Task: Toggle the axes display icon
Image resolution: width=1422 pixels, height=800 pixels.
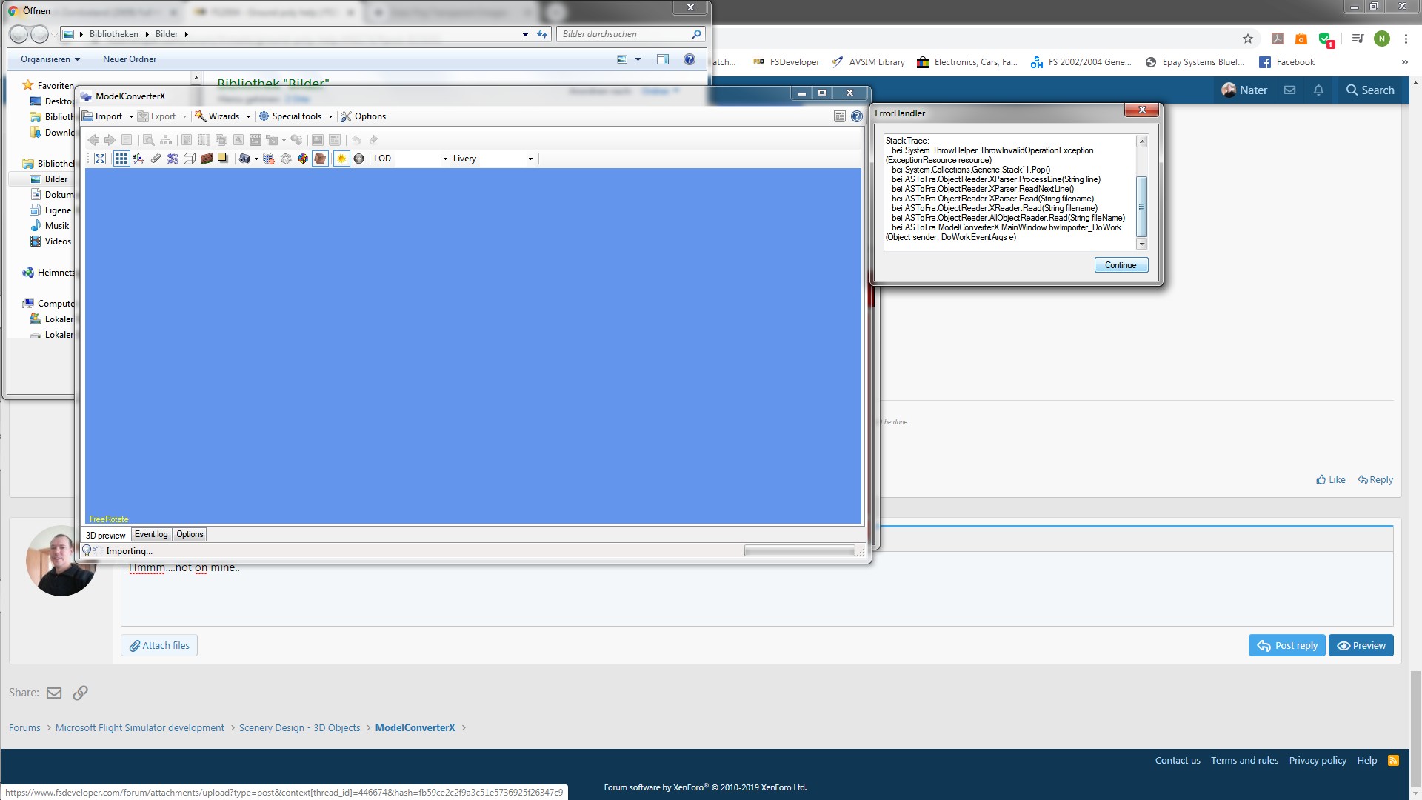Action: (138, 159)
